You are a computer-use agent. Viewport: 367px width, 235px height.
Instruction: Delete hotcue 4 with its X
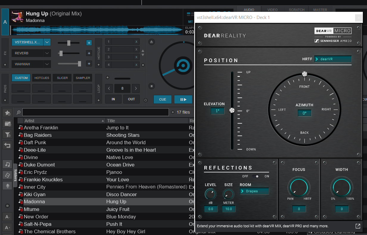tap(136, 65)
